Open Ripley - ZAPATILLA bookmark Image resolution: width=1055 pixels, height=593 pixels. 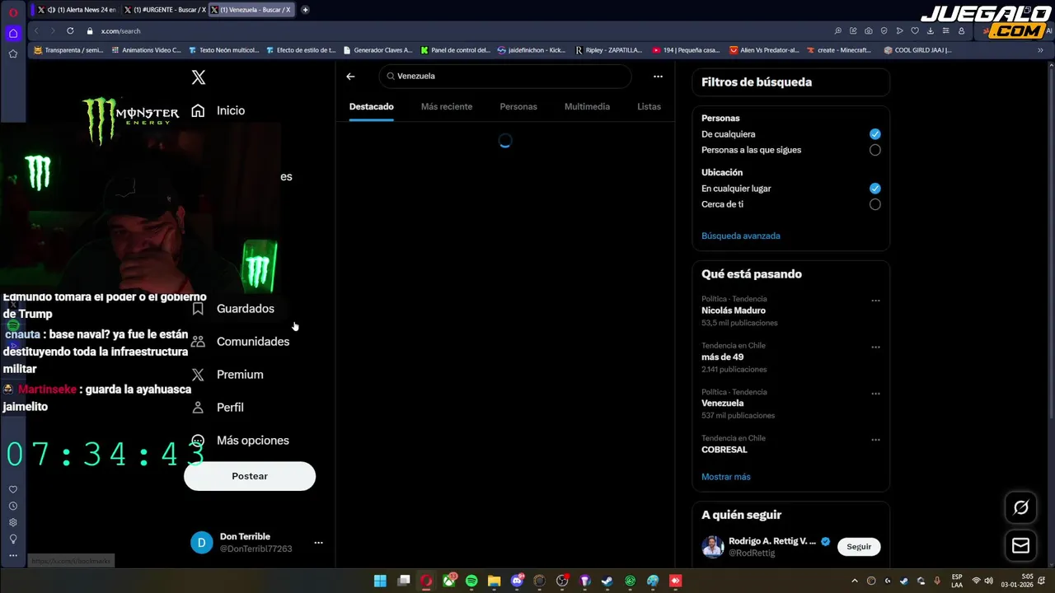(x=608, y=50)
